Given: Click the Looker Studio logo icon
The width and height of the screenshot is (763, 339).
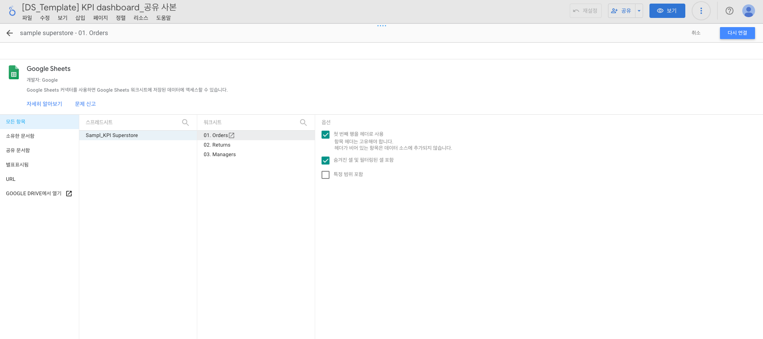Looking at the screenshot, I should coord(12,11).
